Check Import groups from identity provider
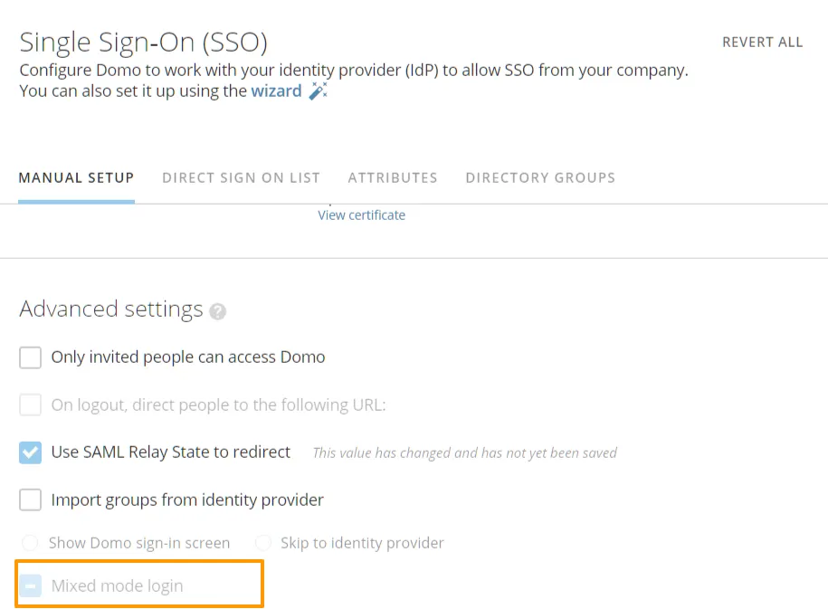 click(31, 500)
